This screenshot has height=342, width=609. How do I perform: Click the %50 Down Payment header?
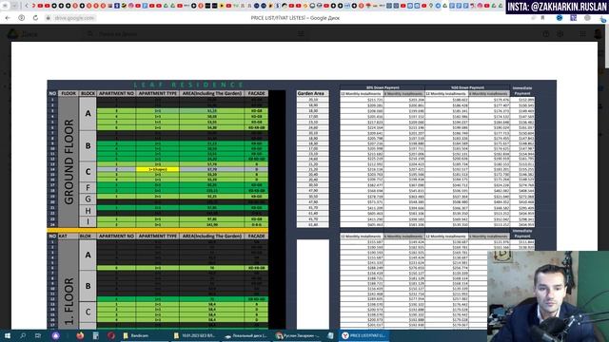467,87
